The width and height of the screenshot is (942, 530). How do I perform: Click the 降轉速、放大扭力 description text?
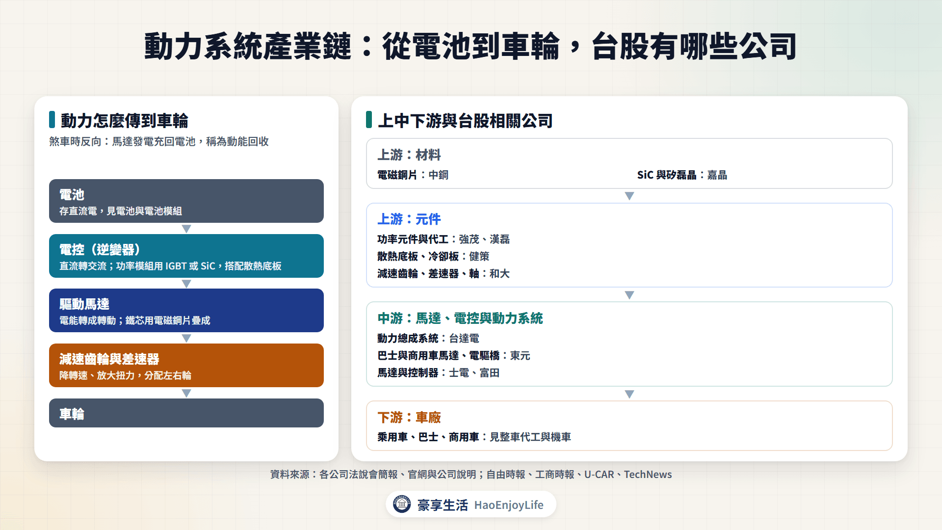(126, 376)
